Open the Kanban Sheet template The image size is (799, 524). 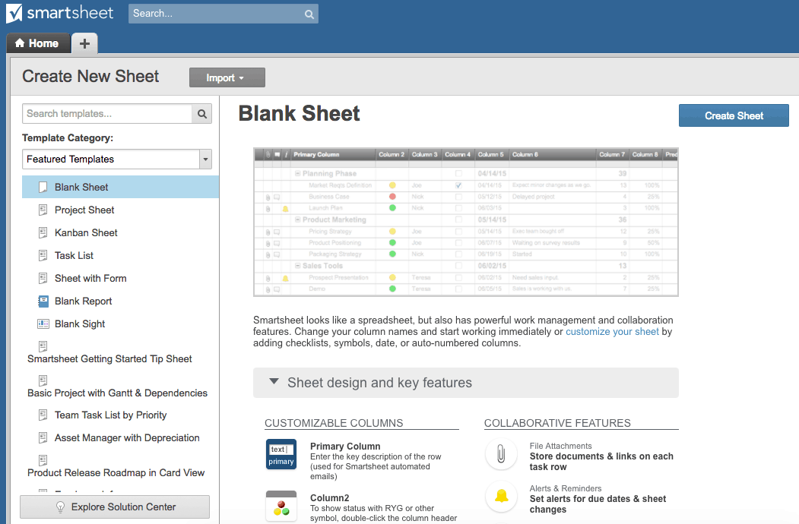(84, 232)
